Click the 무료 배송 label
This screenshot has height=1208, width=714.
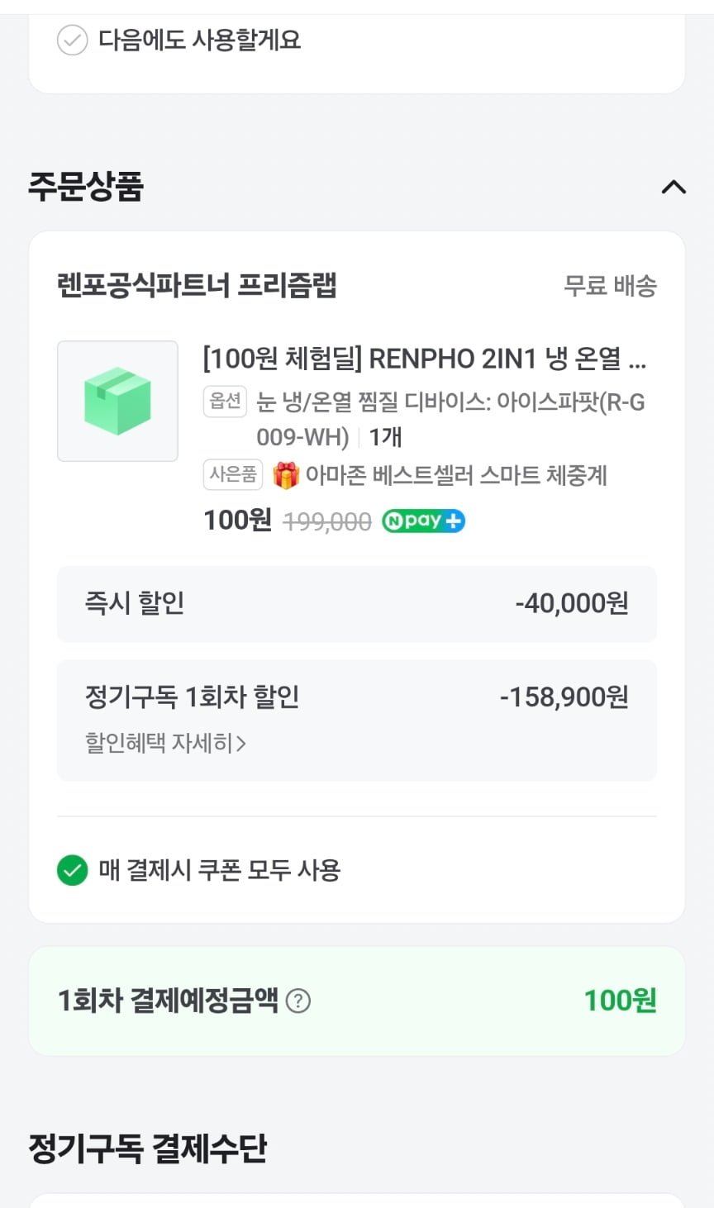click(x=610, y=286)
